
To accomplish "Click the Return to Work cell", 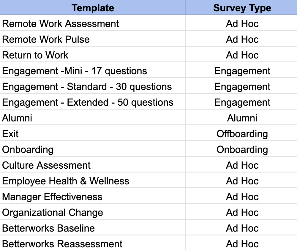I will [93, 55].
